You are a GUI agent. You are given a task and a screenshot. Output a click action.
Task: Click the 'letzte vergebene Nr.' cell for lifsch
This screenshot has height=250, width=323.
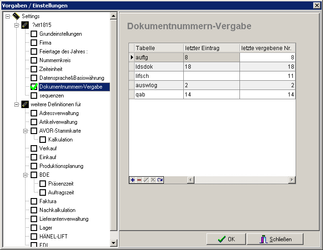pos(267,75)
